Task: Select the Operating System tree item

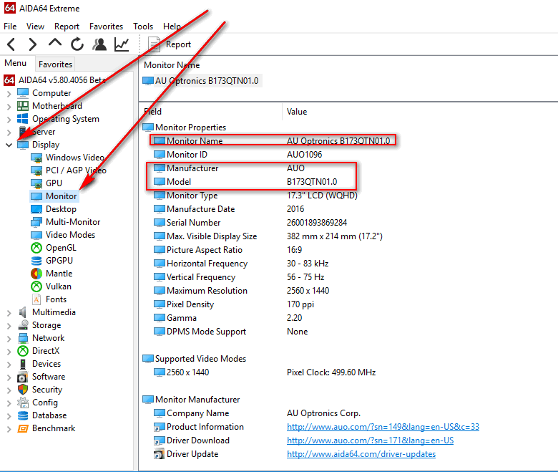Action: (66, 119)
